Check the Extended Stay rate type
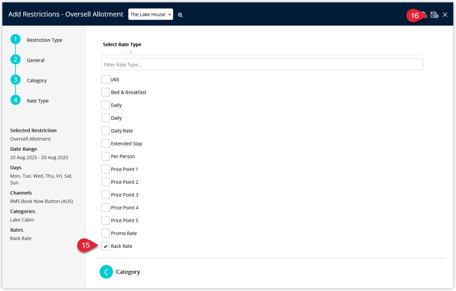The image size is (456, 291). (x=105, y=144)
